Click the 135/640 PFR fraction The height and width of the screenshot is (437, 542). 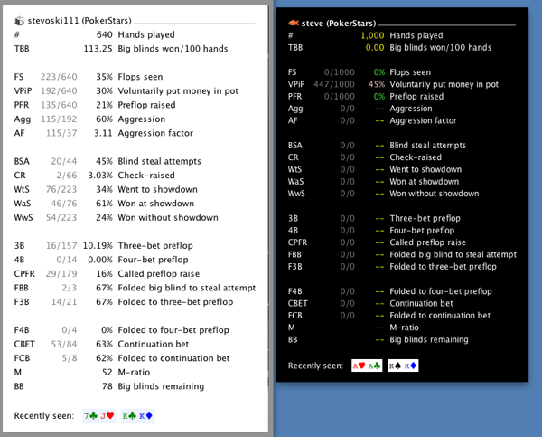pos(59,105)
